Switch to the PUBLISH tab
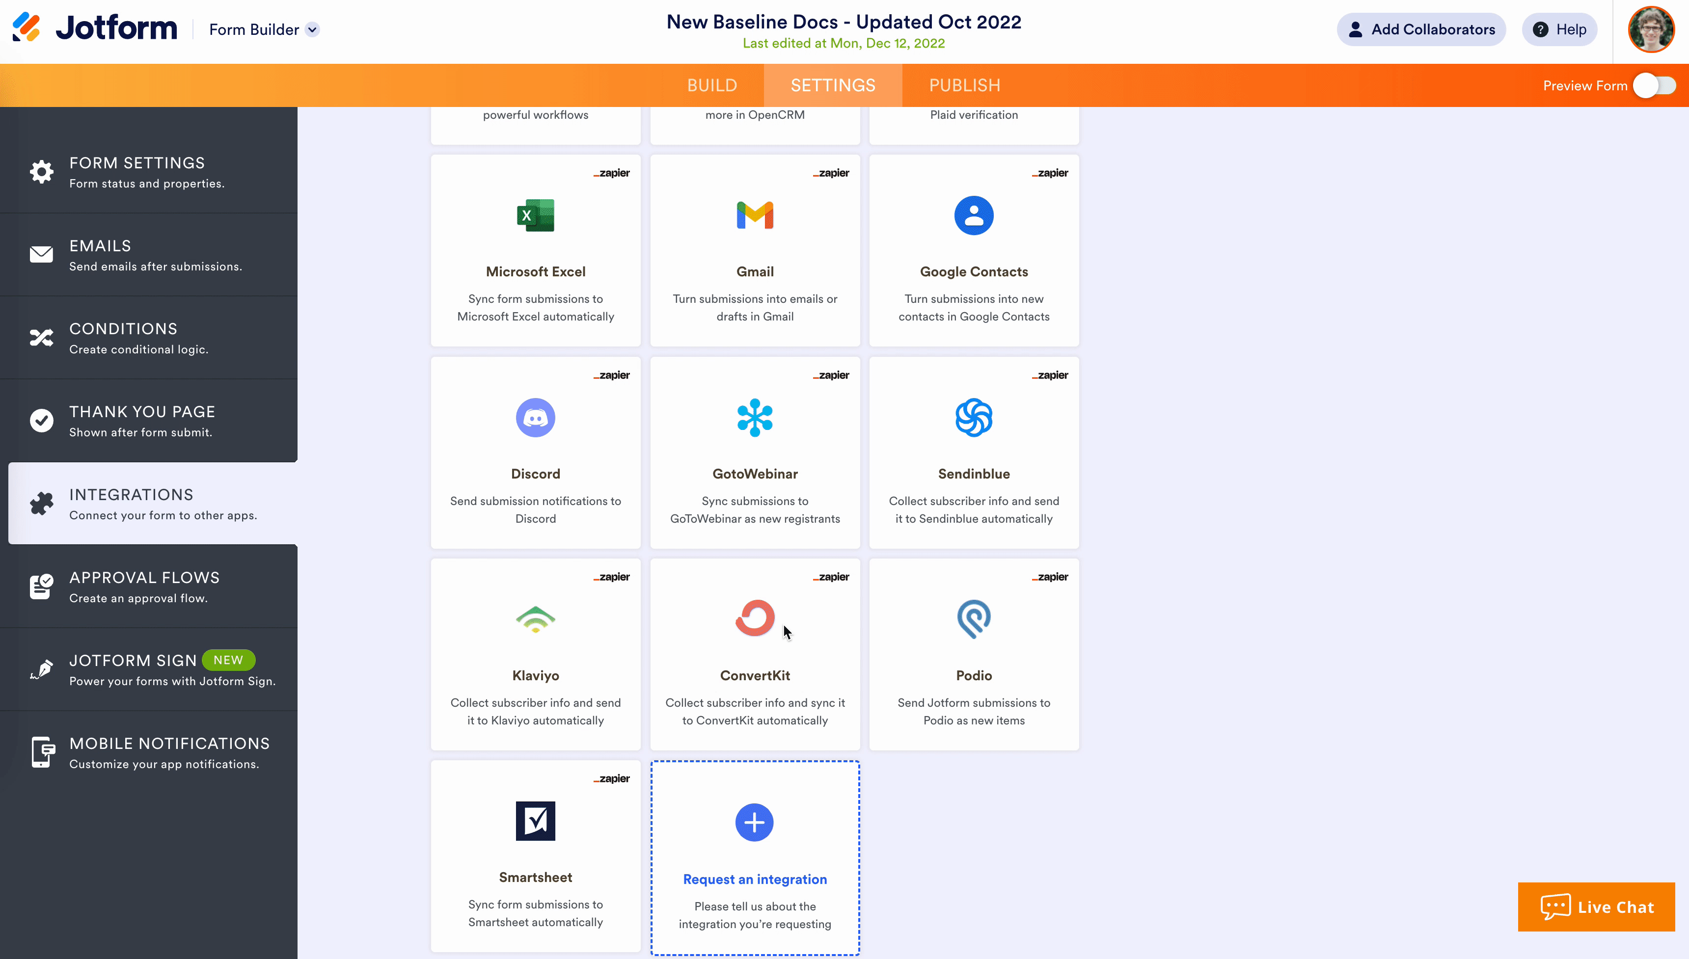This screenshot has width=1689, height=959. pyautogui.click(x=964, y=85)
